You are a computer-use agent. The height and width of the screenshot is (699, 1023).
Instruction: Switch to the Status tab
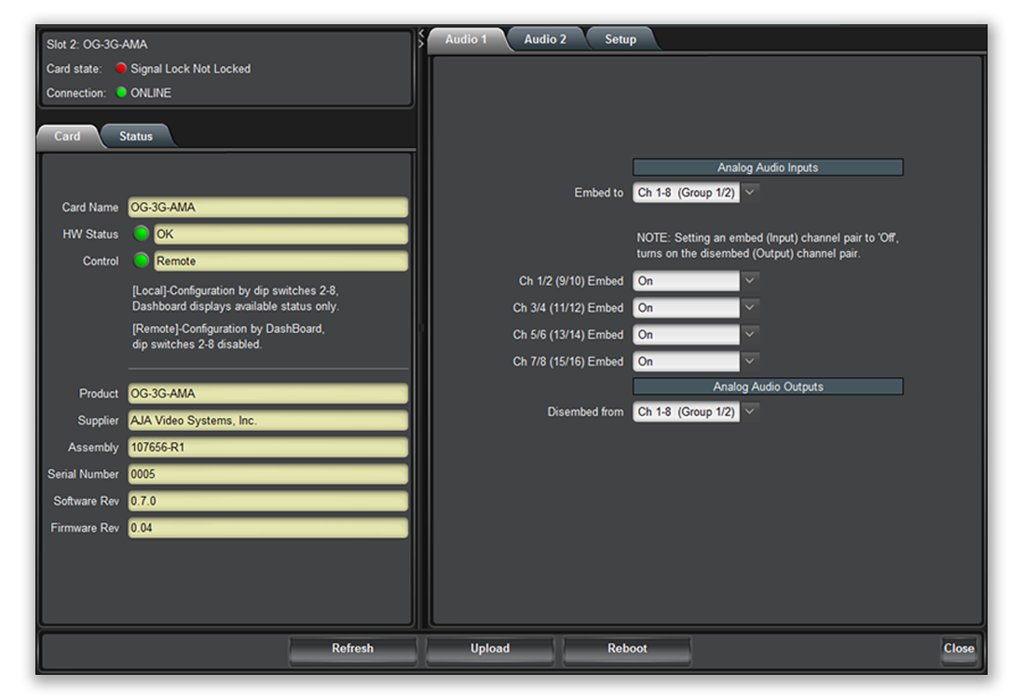click(x=136, y=136)
